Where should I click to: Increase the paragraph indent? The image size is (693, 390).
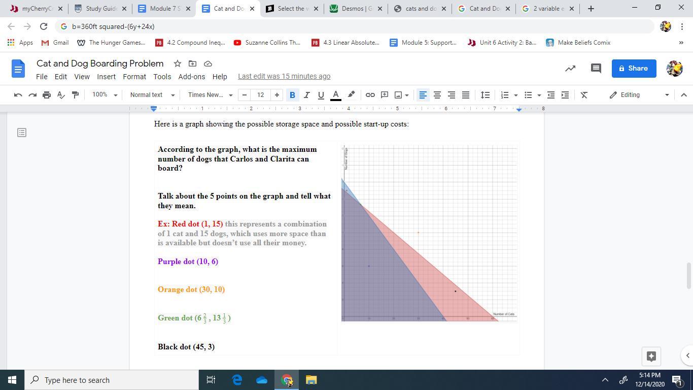click(x=565, y=95)
